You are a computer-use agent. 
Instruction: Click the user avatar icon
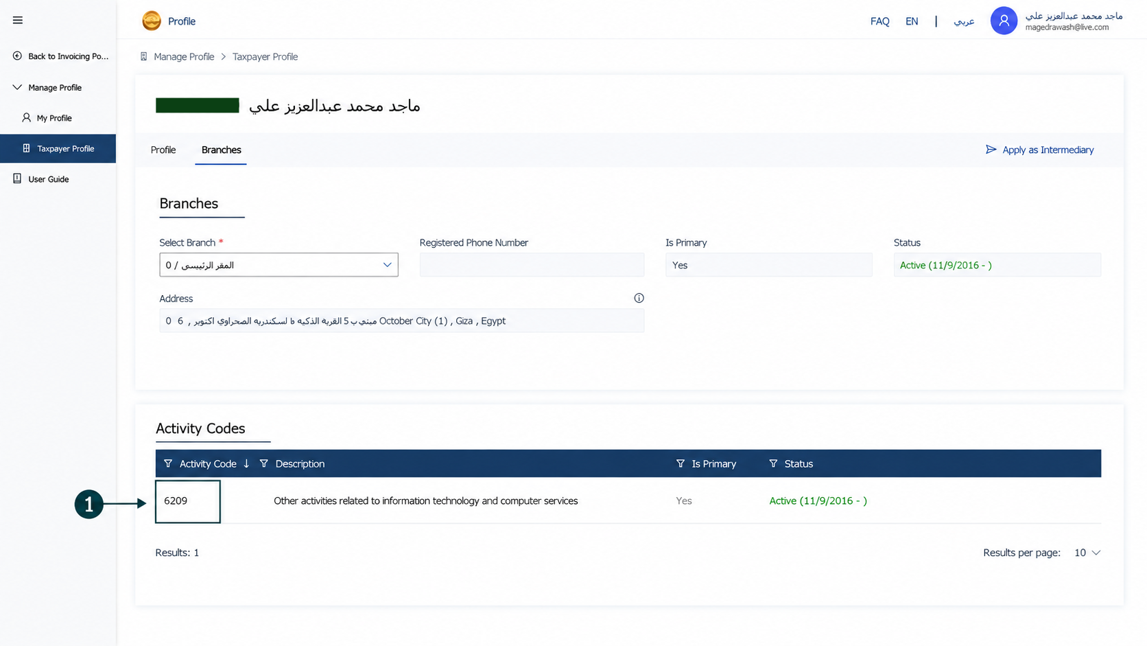click(1004, 21)
